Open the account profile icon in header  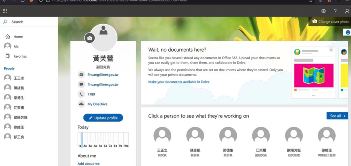tap(347, 11)
